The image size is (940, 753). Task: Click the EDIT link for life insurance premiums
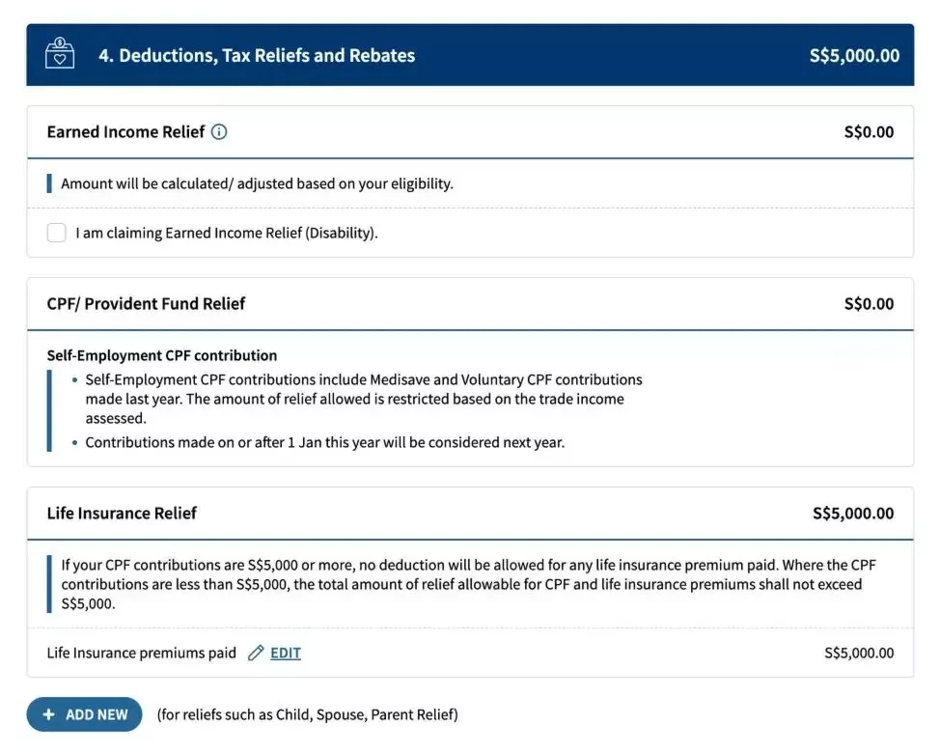click(x=286, y=653)
